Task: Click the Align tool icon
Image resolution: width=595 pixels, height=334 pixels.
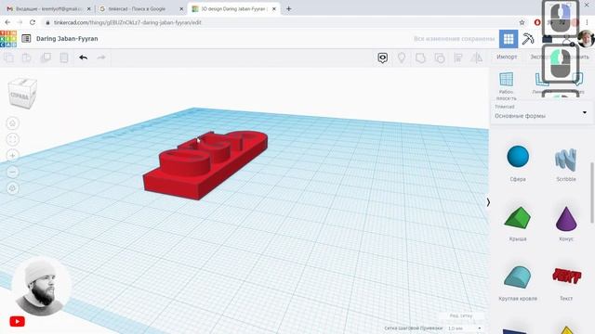Action: pyautogui.click(x=458, y=58)
